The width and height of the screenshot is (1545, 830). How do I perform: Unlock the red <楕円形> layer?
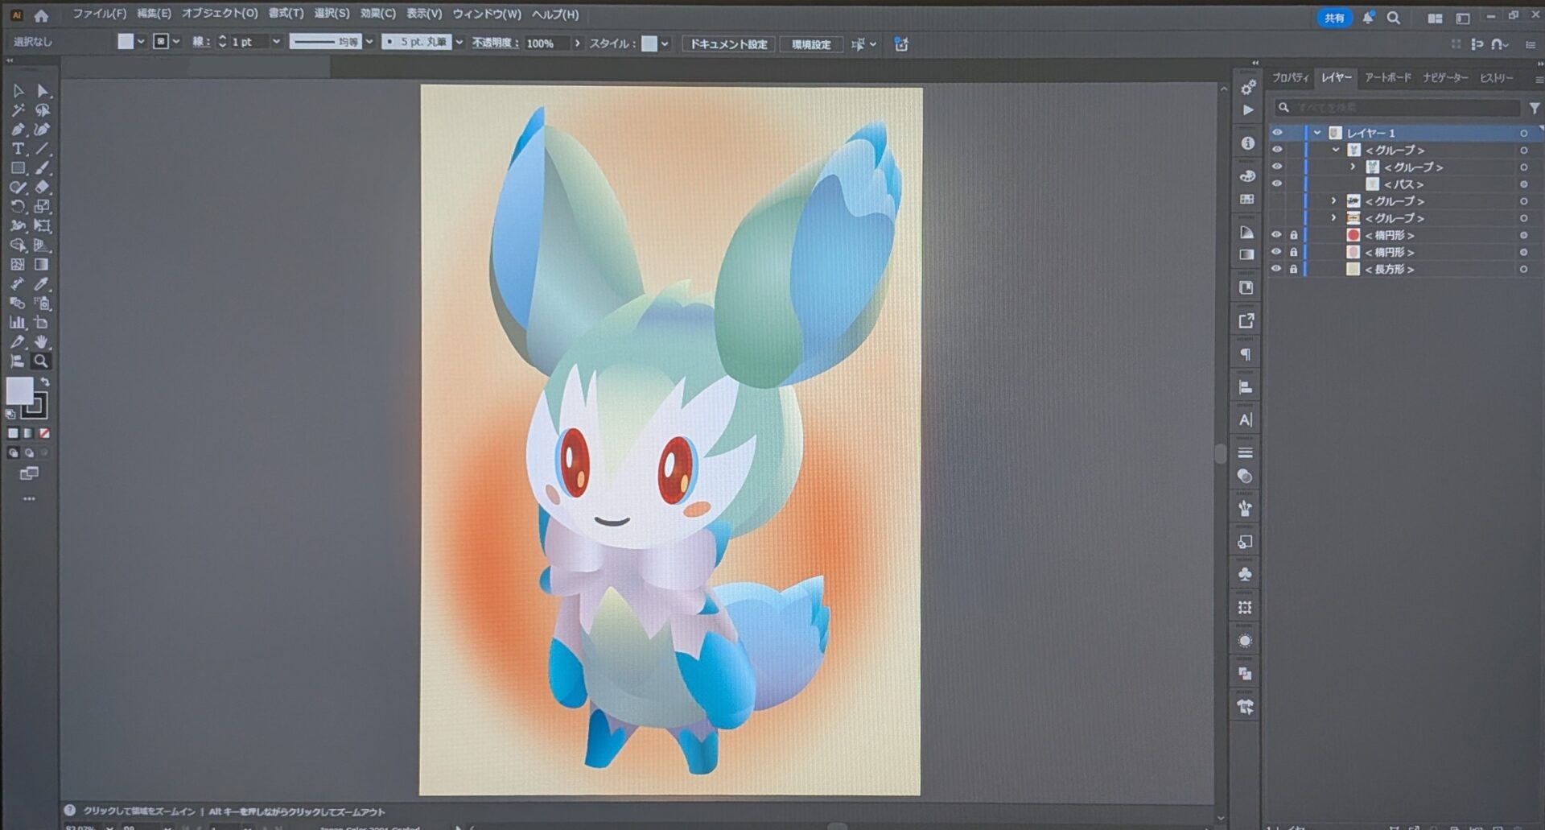[x=1294, y=235]
